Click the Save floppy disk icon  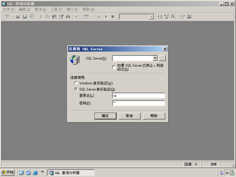pyautogui.click(x=25, y=17)
